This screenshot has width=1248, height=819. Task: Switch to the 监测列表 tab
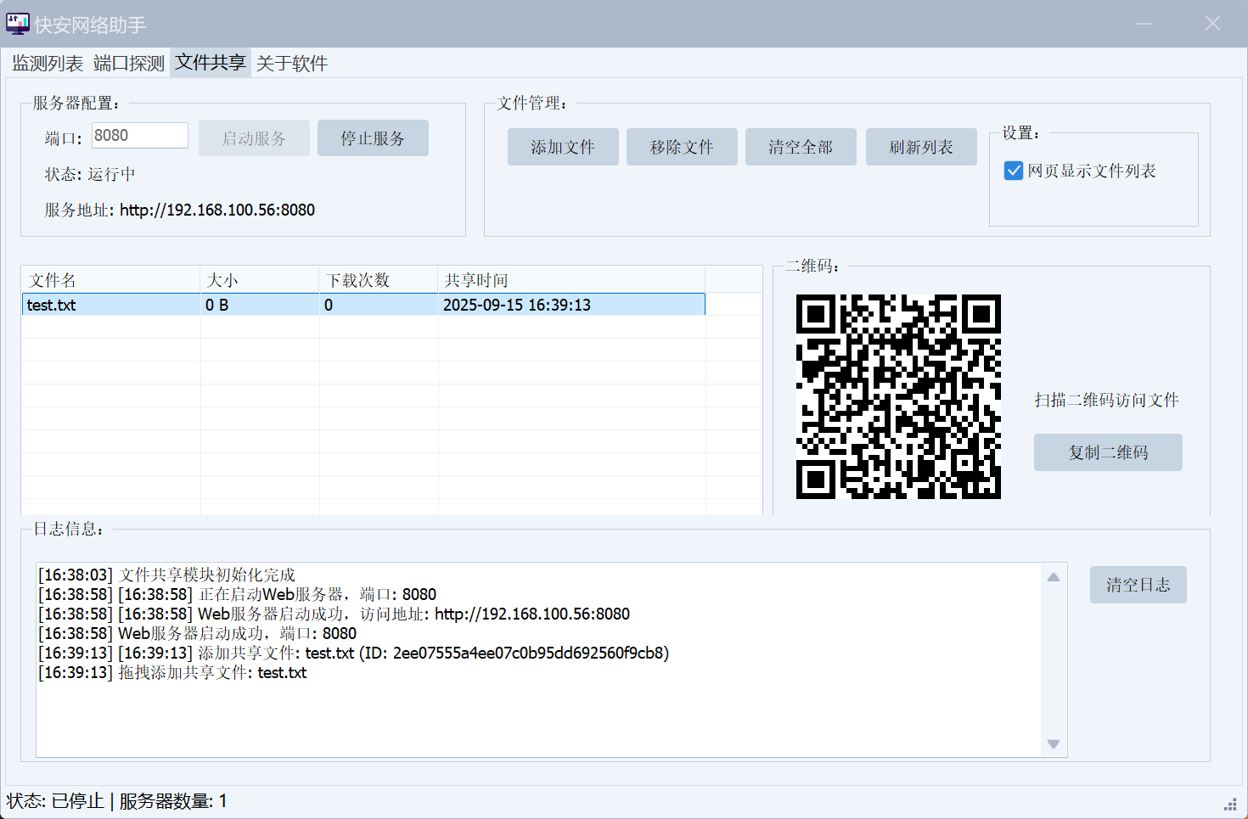tap(48, 64)
